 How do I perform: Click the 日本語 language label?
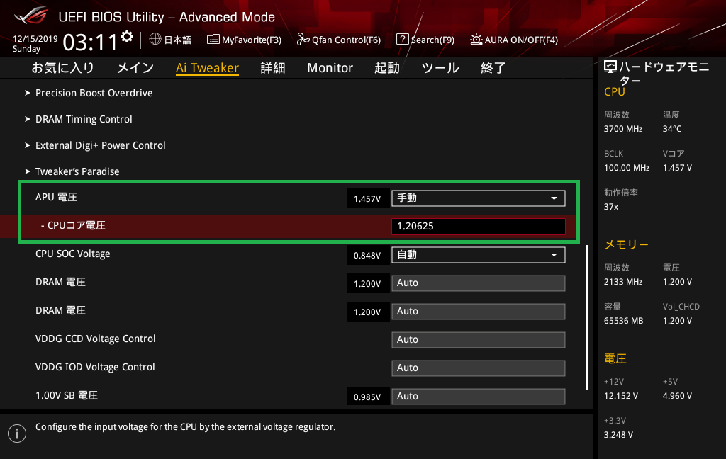pos(178,40)
